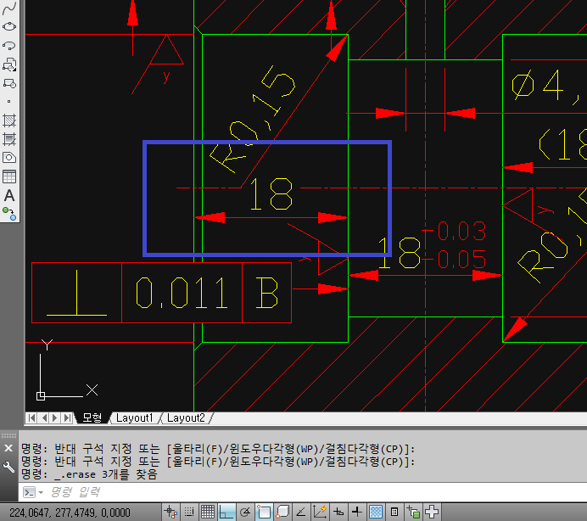Open the Insert Block tool

tap(9, 64)
